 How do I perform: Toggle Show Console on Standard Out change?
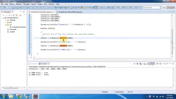point(150,64)
